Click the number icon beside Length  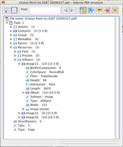pos(28,89)
